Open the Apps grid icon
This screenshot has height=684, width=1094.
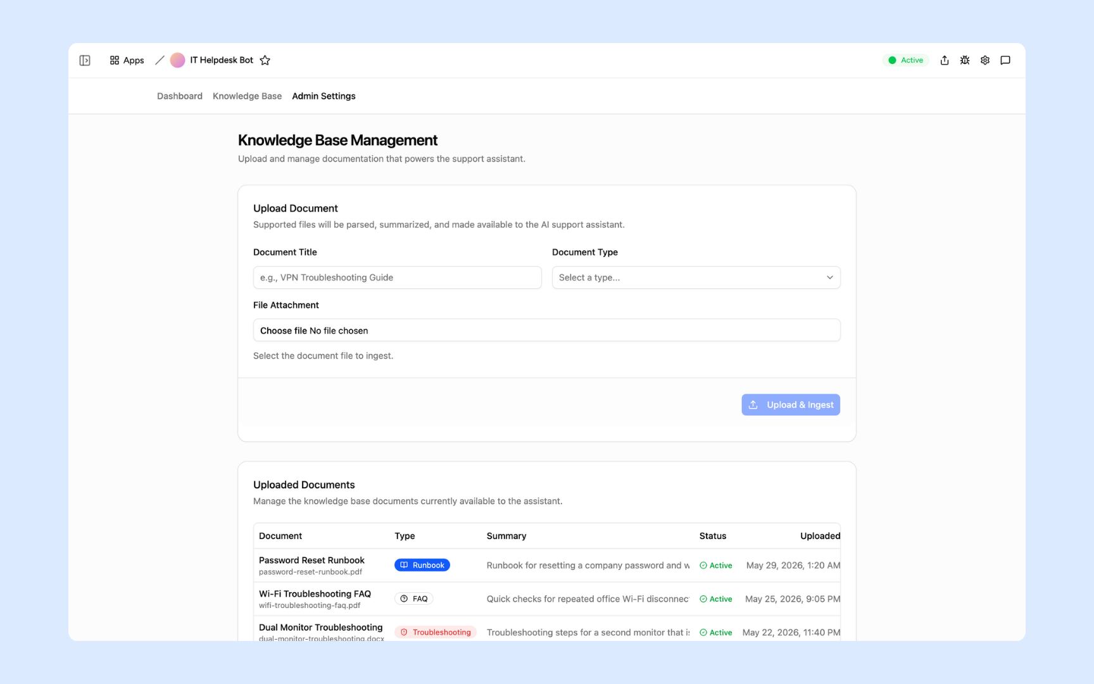115,60
